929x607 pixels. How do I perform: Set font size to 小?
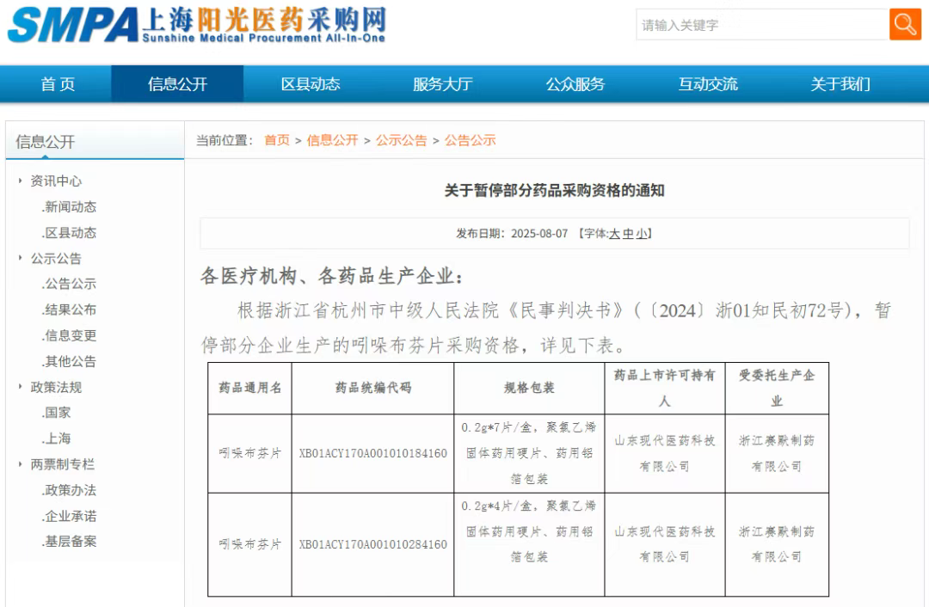click(642, 234)
